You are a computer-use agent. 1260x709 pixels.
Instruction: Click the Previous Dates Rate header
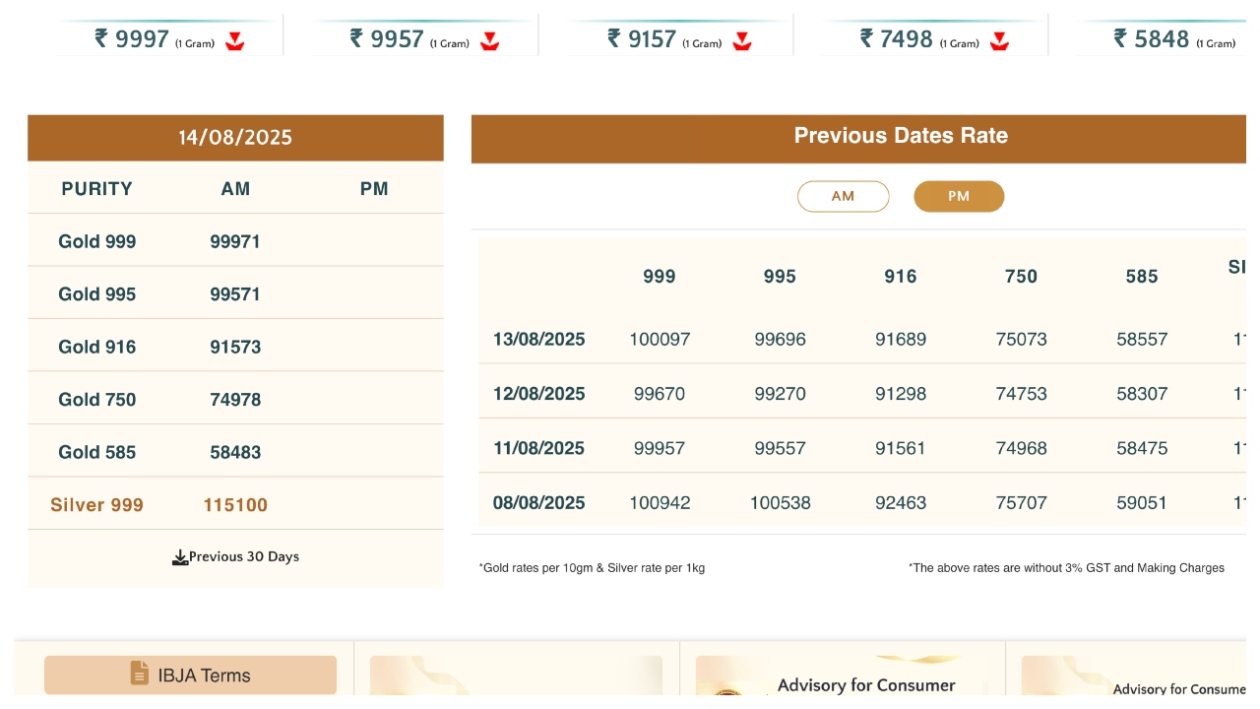(x=901, y=136)
